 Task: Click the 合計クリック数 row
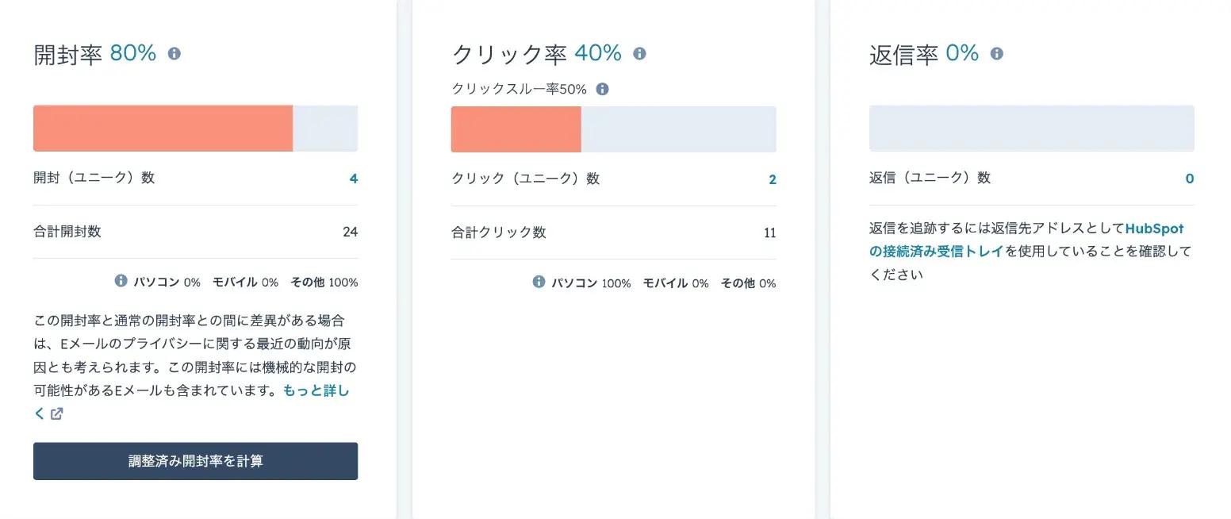(x=613, y=233)
